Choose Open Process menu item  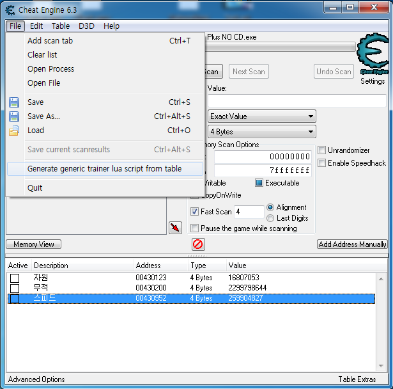[x=105, y=68]
